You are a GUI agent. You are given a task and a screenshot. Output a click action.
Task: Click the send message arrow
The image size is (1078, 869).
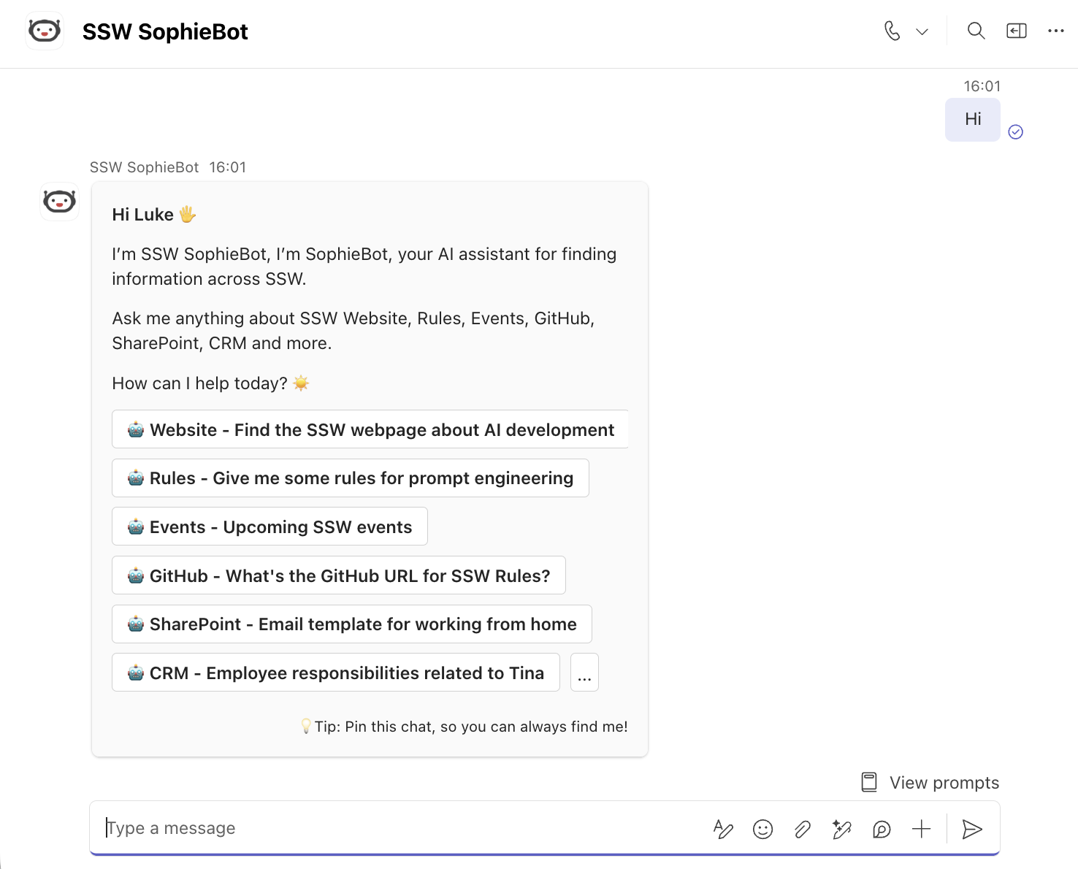(972, 829)
